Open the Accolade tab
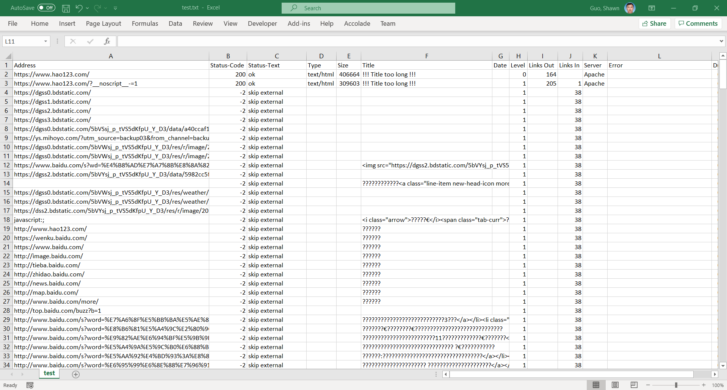 point(357,23)
